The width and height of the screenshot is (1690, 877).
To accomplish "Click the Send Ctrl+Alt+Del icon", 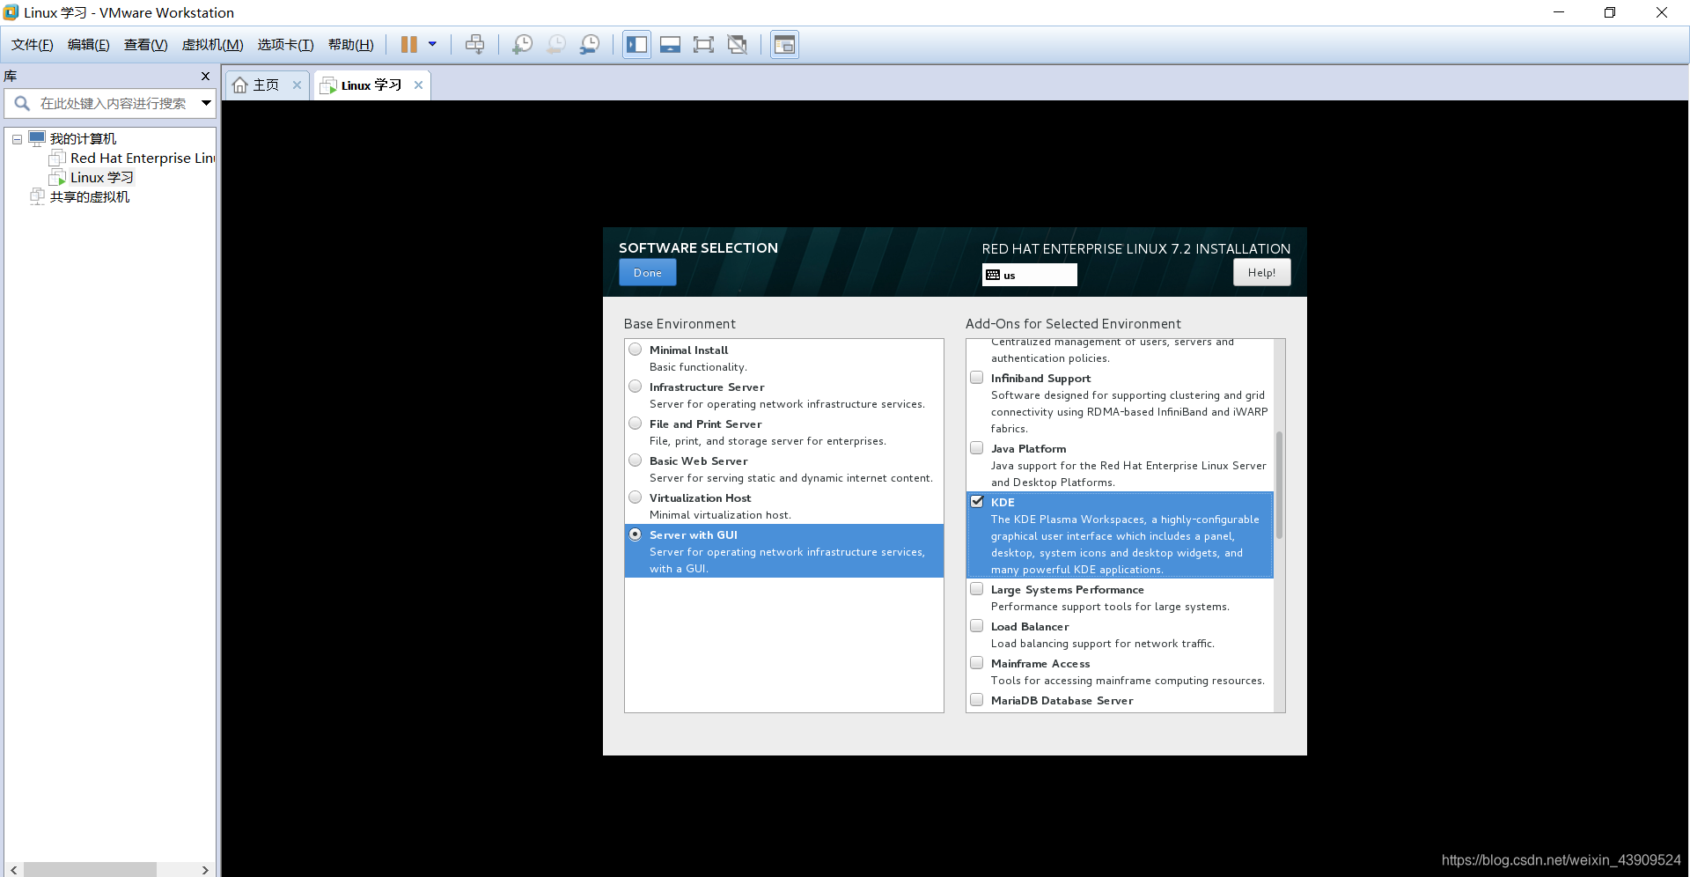I will coord(475,44).
